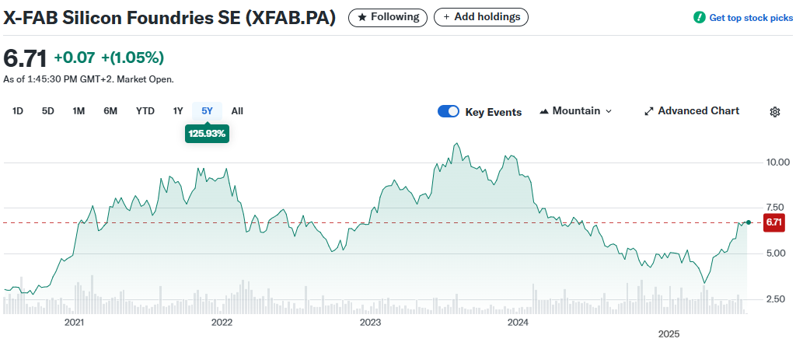
Task: Click the star icon in Following button
Action: [361, 16]
